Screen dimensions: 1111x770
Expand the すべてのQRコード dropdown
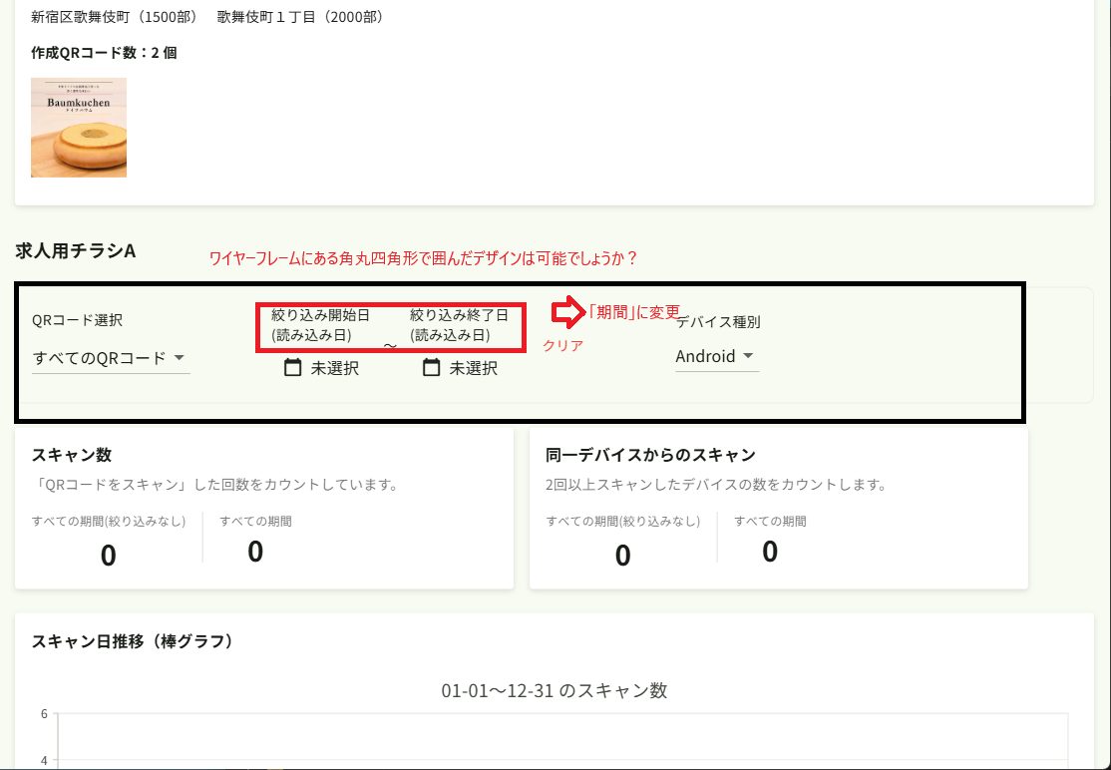click(111, 358)
